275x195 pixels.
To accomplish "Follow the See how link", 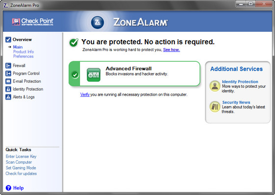I will (x=171, y=49).
